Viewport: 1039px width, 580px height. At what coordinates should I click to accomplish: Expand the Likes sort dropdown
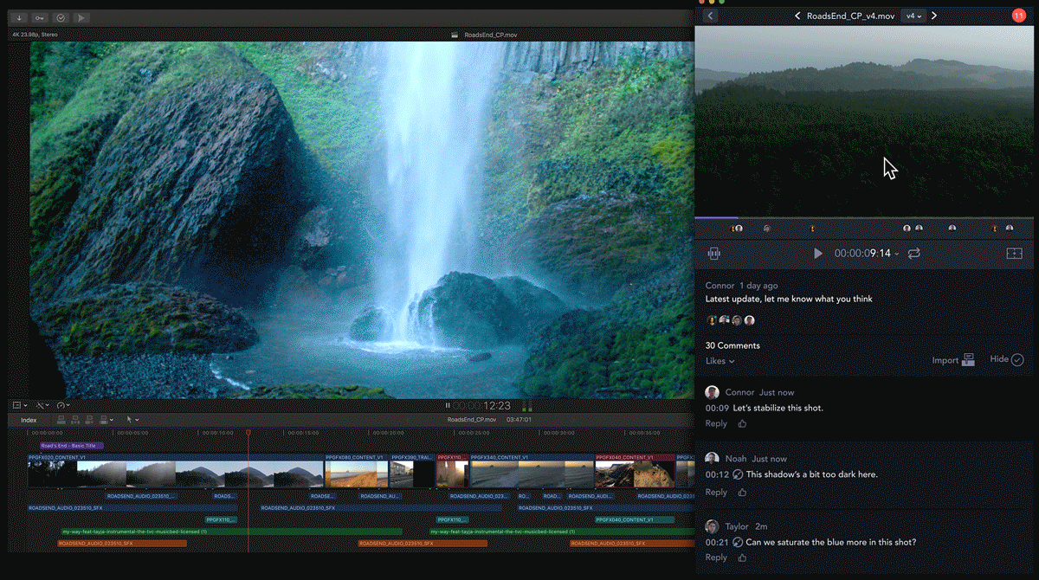[720, 361]
